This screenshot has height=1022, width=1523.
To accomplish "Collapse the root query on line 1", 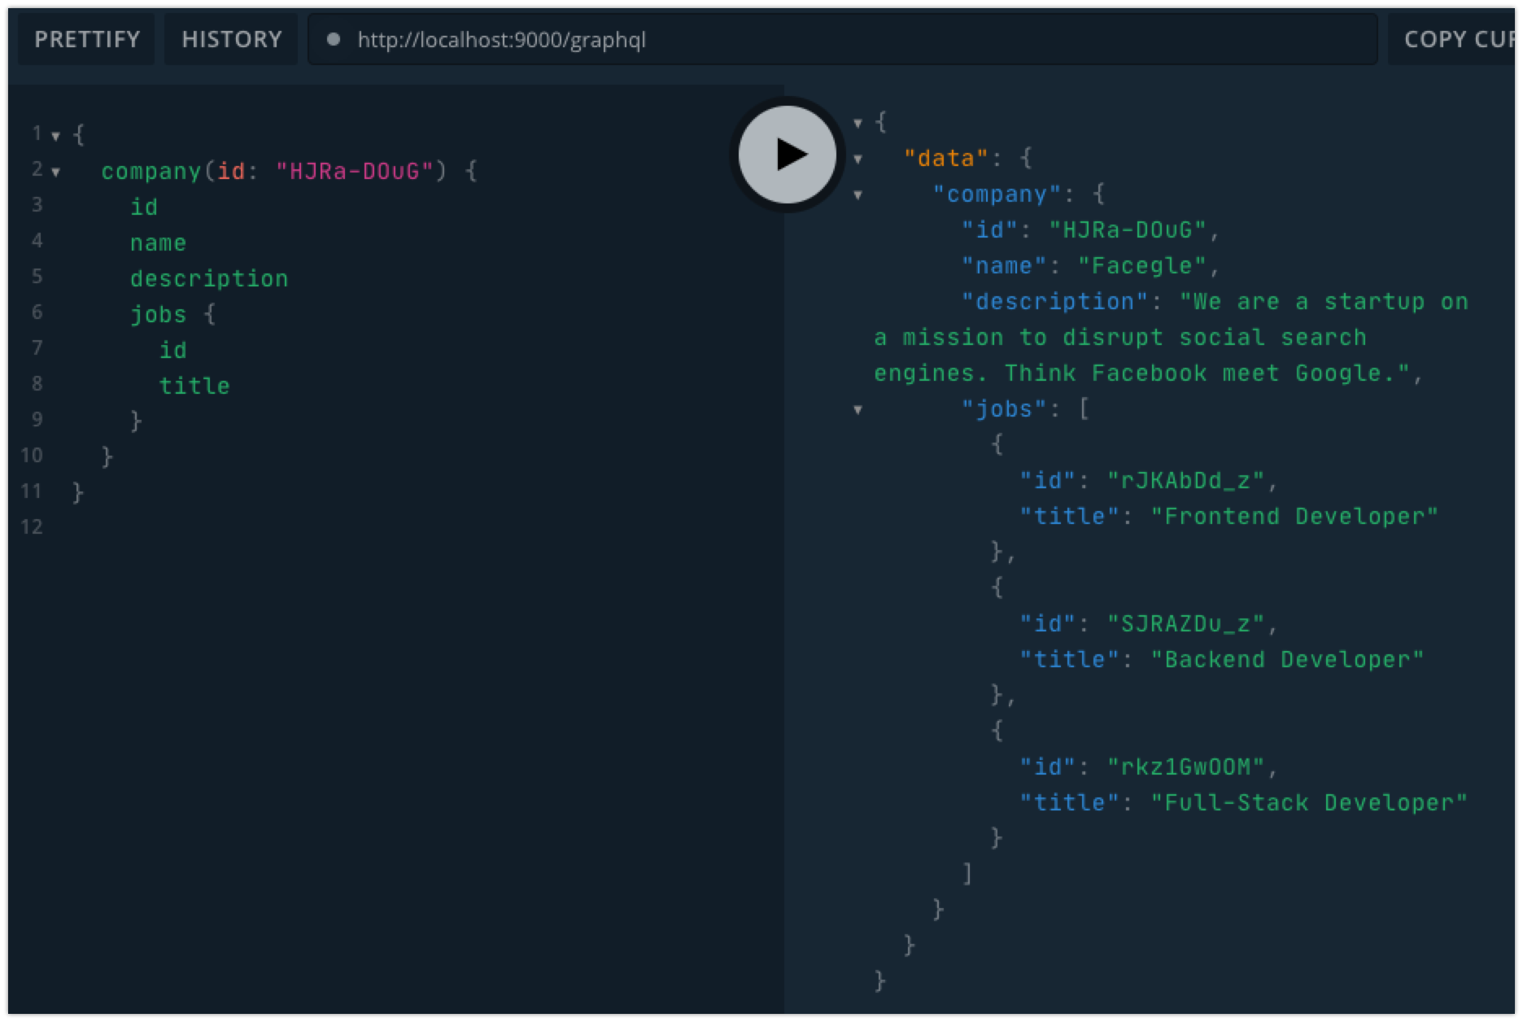I will pyautogui.click(x=55, y=135).
